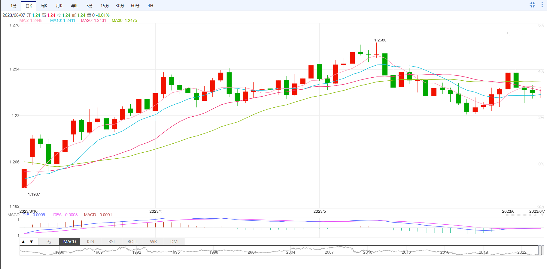Screen dimensions: 547x269
Task: Switch to the 年K yearly chart
Action: point(74,6)
